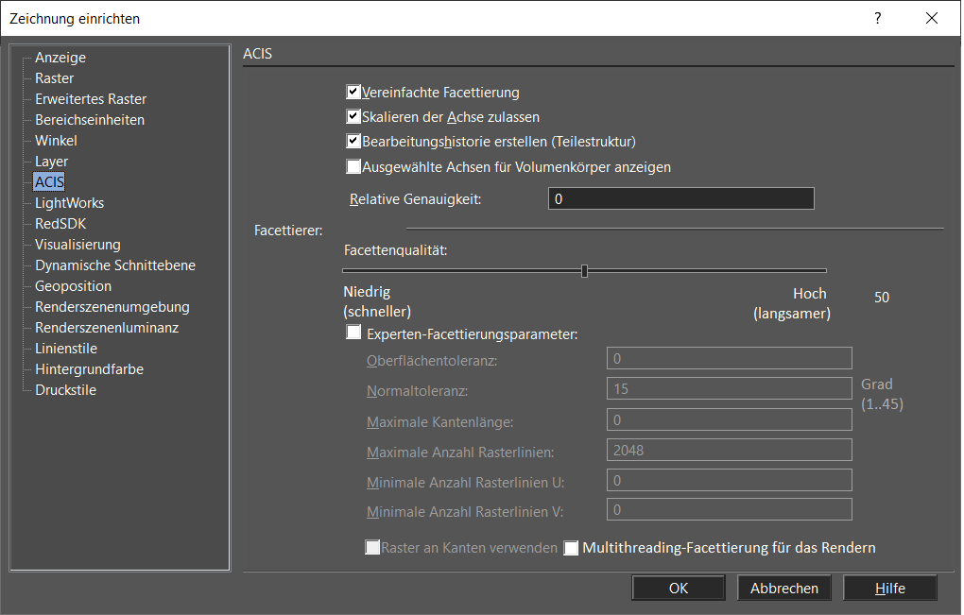964x615 pixels.
Task: Open Bereichseinheiten in the tree
Action: coord(90,120)
